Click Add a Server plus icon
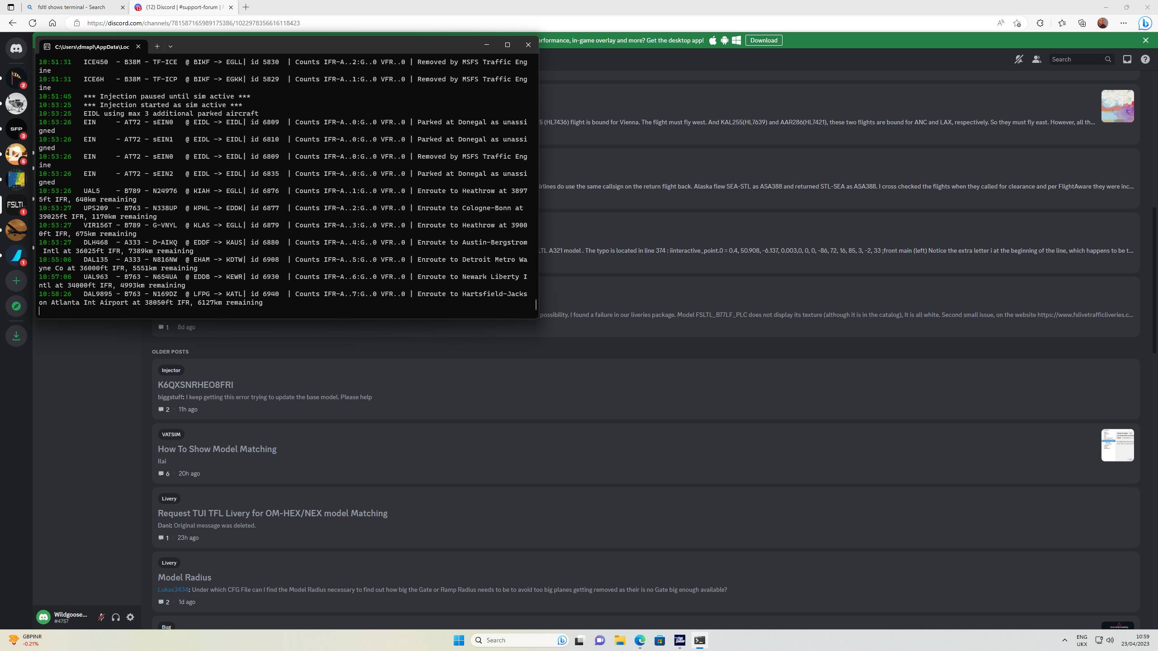The image size is (1158, 651). click(16, 281)
